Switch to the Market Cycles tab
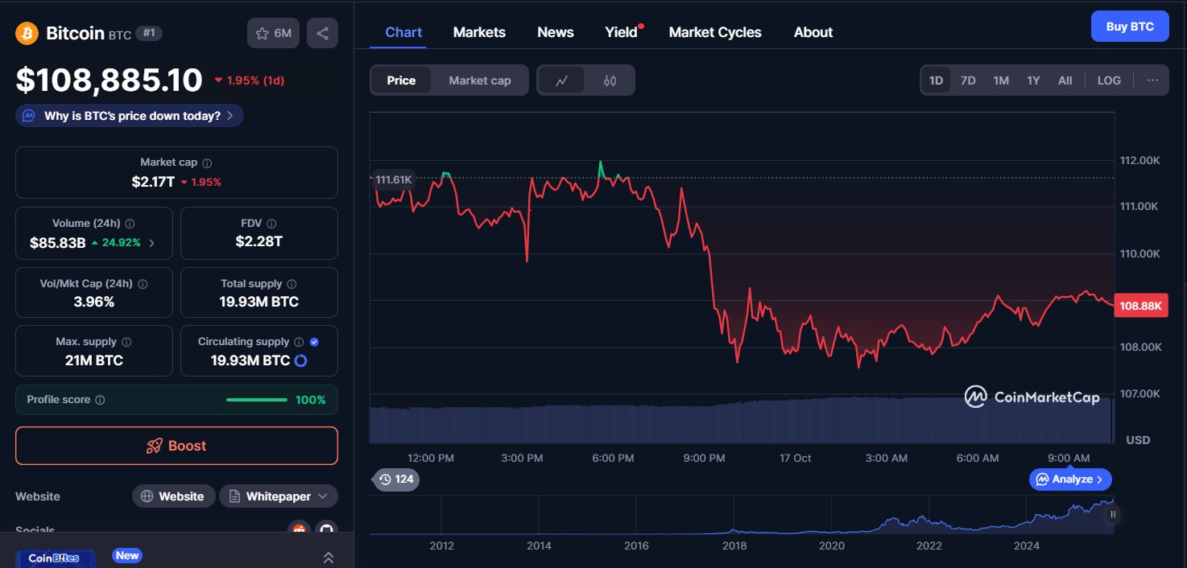The height and width of the screenshot is (568, 1187). click(714, 32)
